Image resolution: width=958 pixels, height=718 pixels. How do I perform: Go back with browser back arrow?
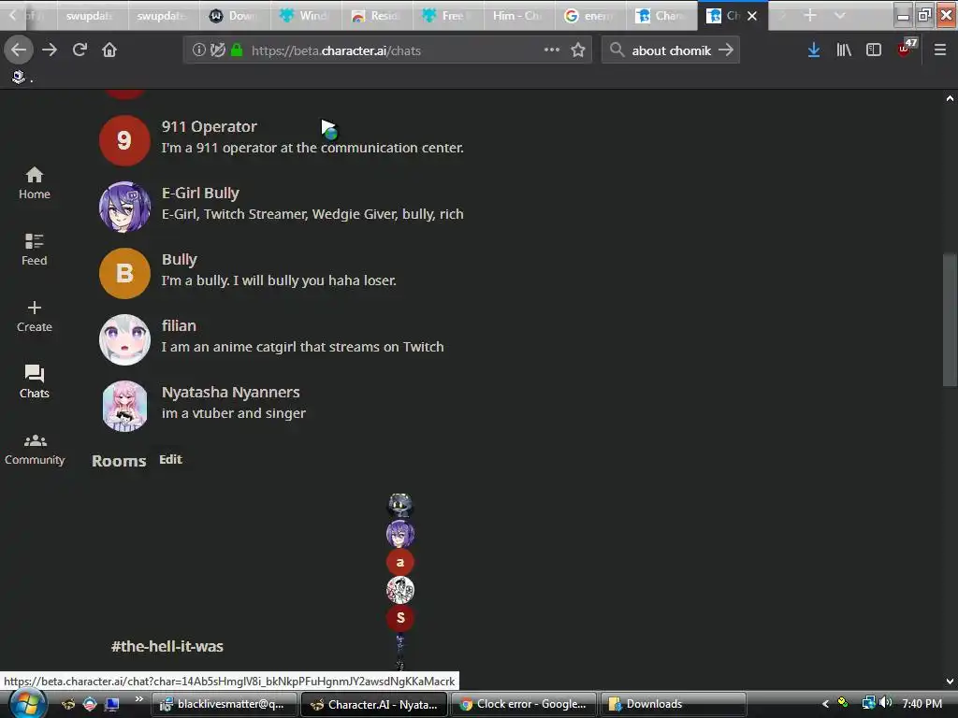click(x=19, y=50)
